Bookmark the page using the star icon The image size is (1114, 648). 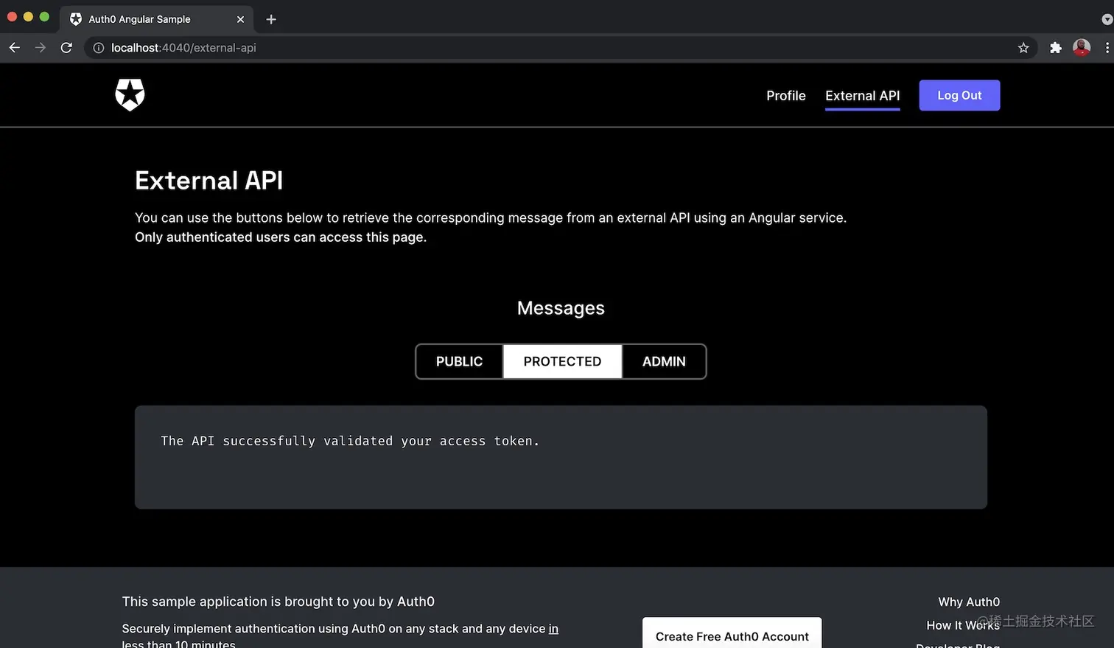click(x=1023, y=47)
